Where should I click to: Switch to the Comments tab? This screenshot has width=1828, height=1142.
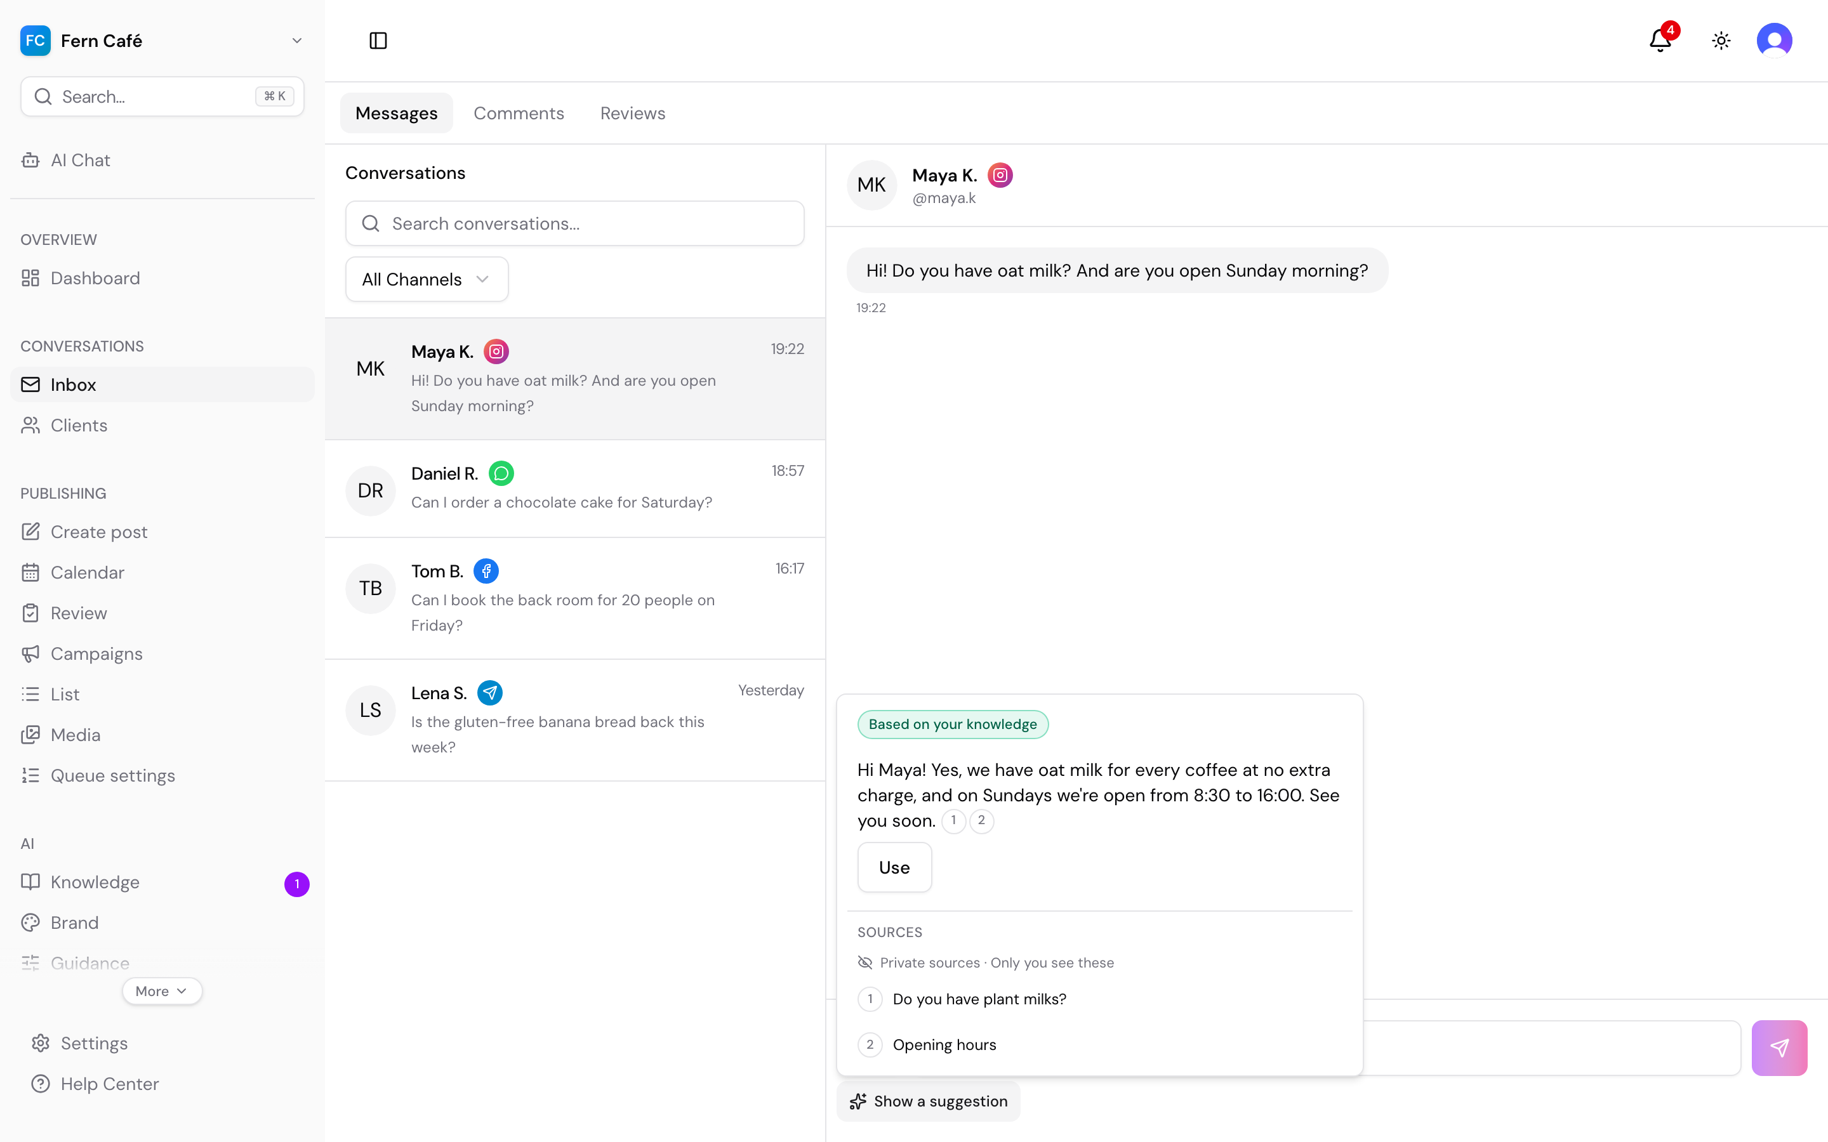(x=518, y=114)
